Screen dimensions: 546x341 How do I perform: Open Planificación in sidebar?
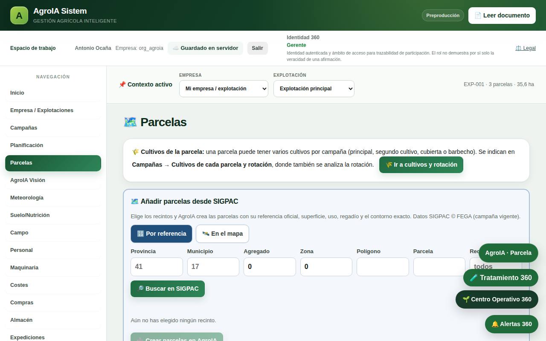(53, 145)
